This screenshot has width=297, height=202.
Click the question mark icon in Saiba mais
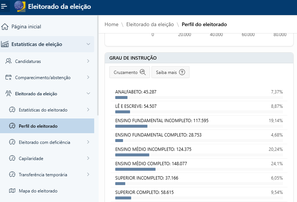click(x=182, y=72)
